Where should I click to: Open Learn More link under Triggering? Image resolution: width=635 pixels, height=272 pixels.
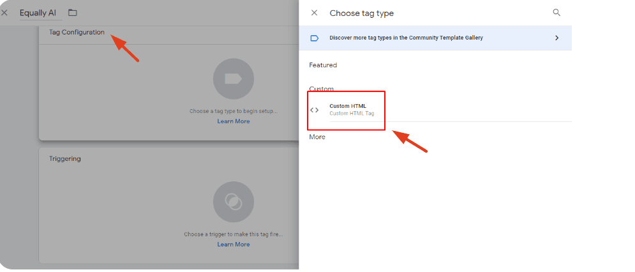[233, 245]
